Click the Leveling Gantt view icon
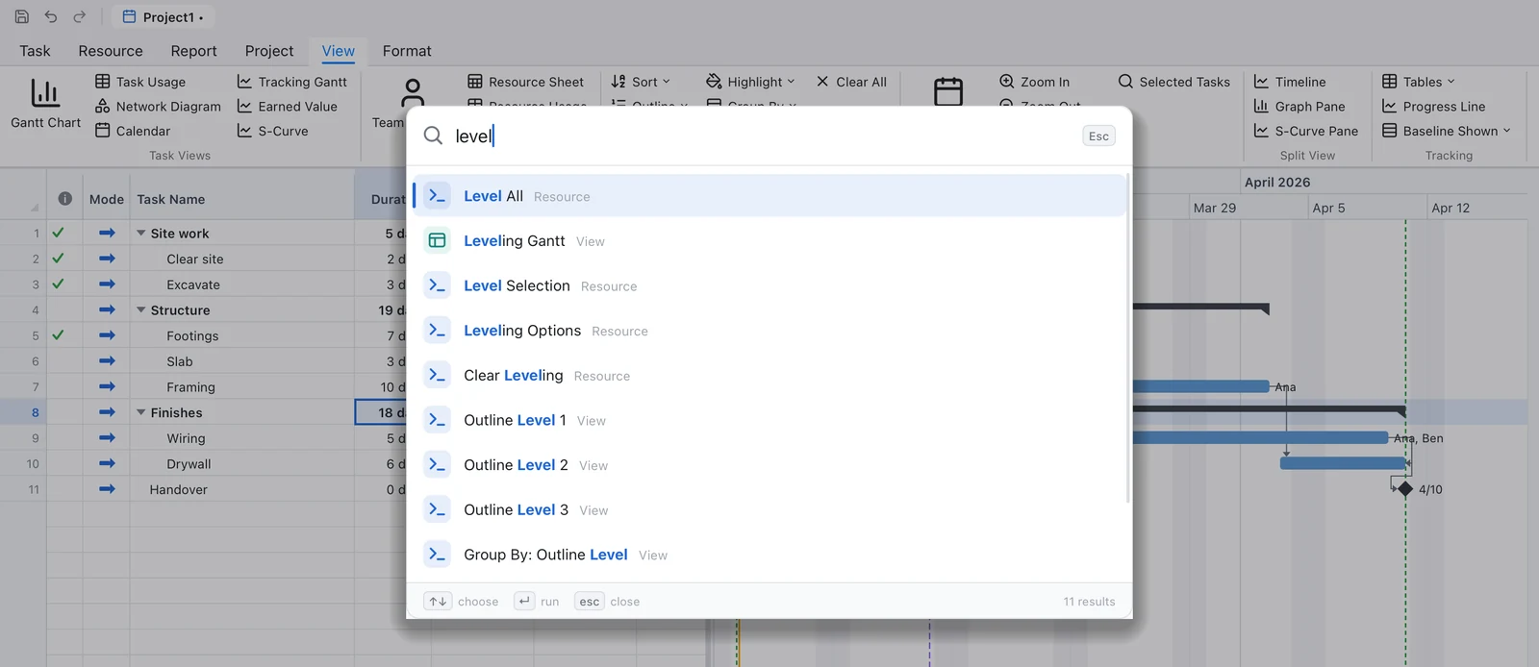The height and width of the screenshot is (667, 1539). pos(437,240)
